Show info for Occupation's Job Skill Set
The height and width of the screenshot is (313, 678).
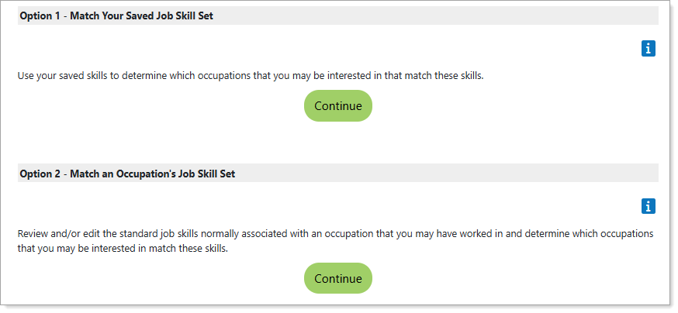pos(649,206)
